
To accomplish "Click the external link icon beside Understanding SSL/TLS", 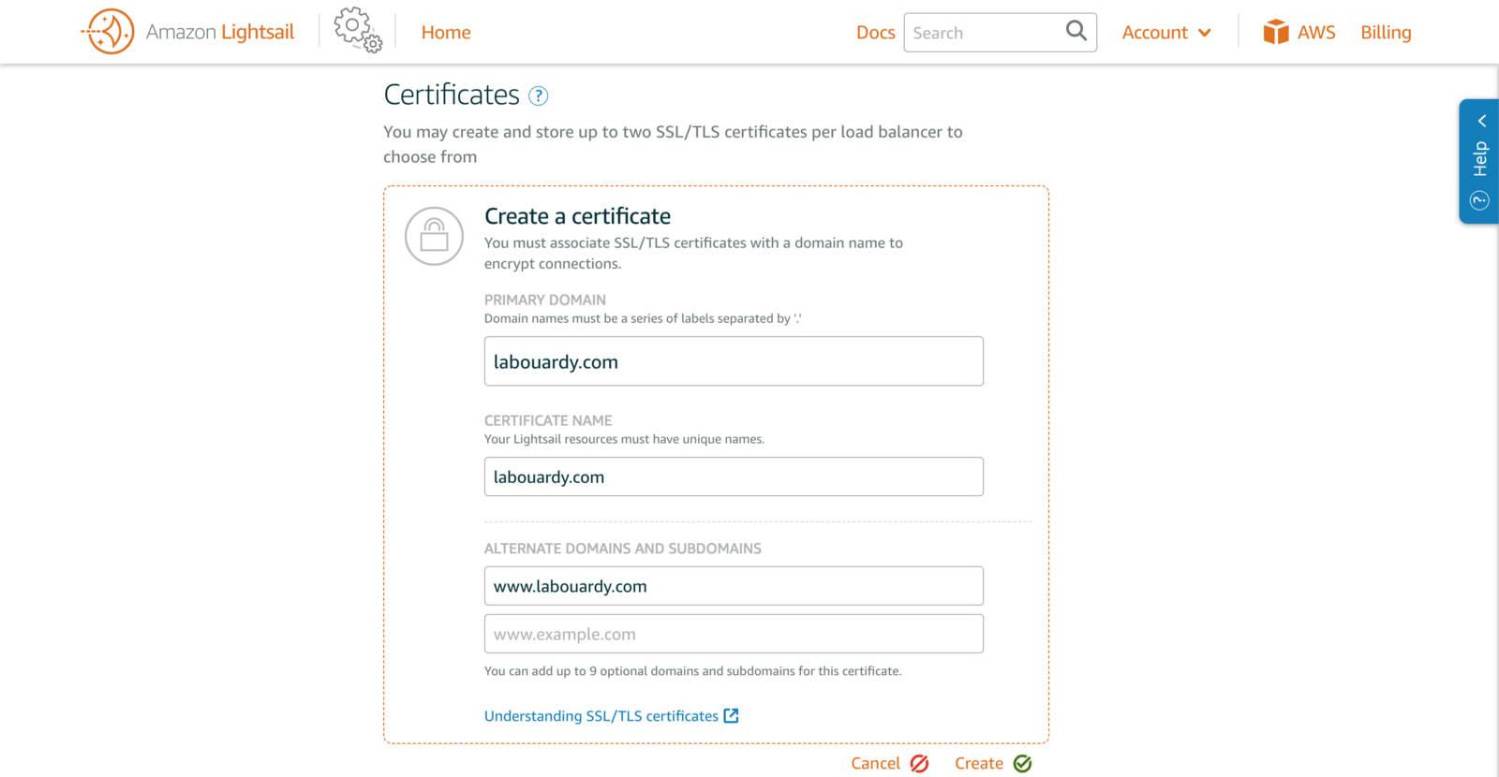I will click(732, 716).
